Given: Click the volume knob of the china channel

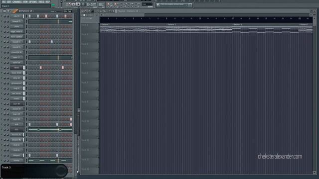Looking at the screenshot, I should (x=8, y=26).
